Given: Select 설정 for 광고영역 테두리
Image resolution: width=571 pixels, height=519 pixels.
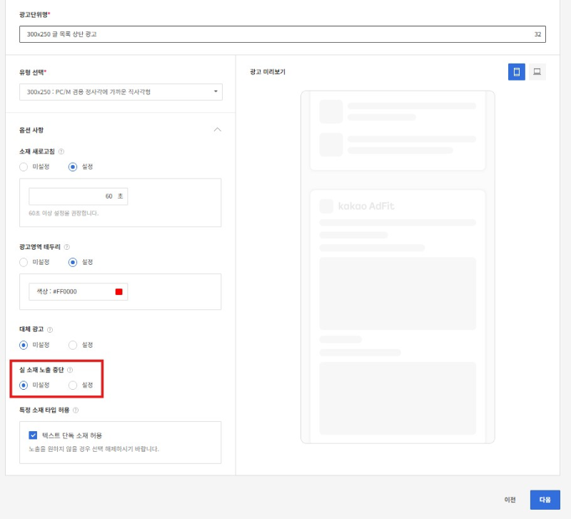Looking at the screenshot, I should [x=73, y=262].
